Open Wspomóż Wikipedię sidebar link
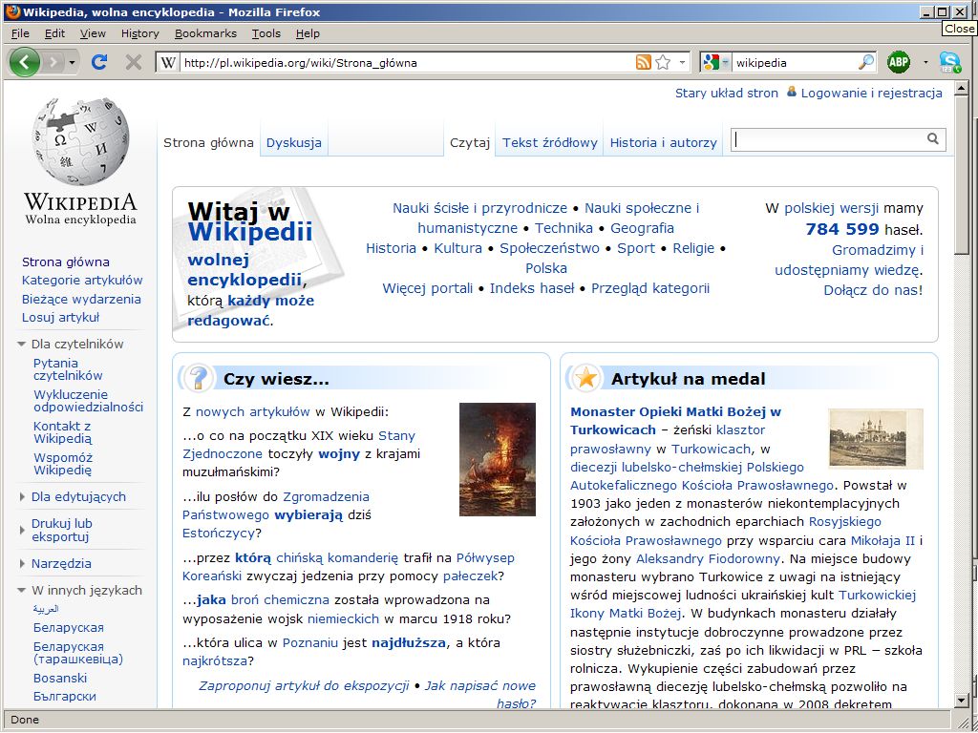The width and height of the screenshot is (978, 733). click(62, 464)
